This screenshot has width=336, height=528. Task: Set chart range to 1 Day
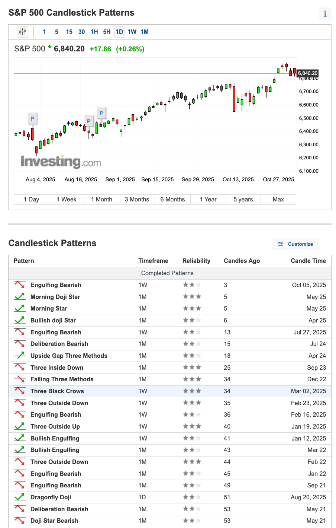[x=31, y=199]
